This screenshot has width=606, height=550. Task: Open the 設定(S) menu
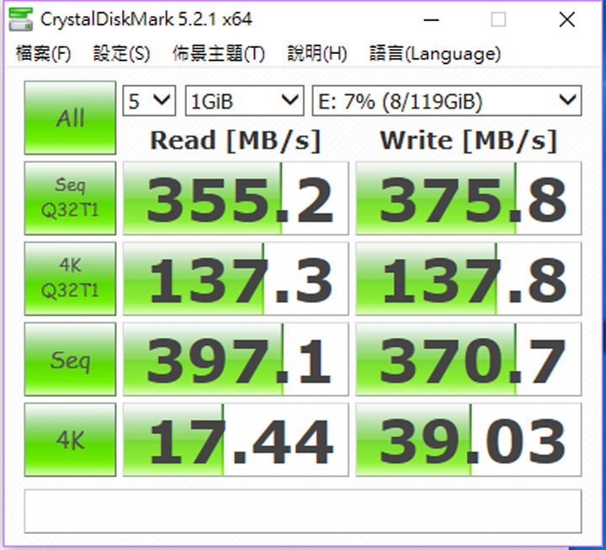[121, 54]
